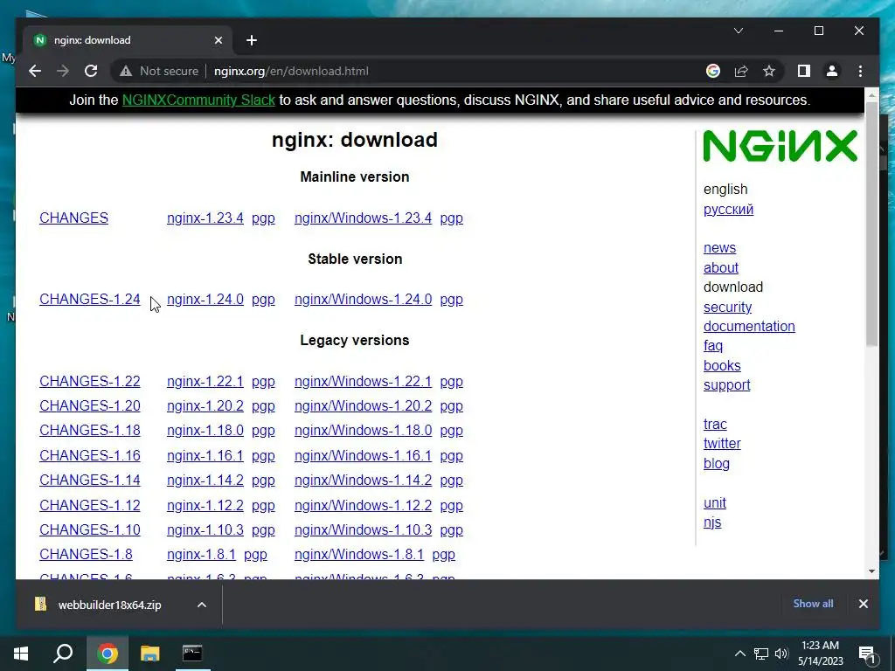The width and height of the screenshot is (895, 671).
Task: Click the page vertical scrollbar
Action: [x=871, y=224]
